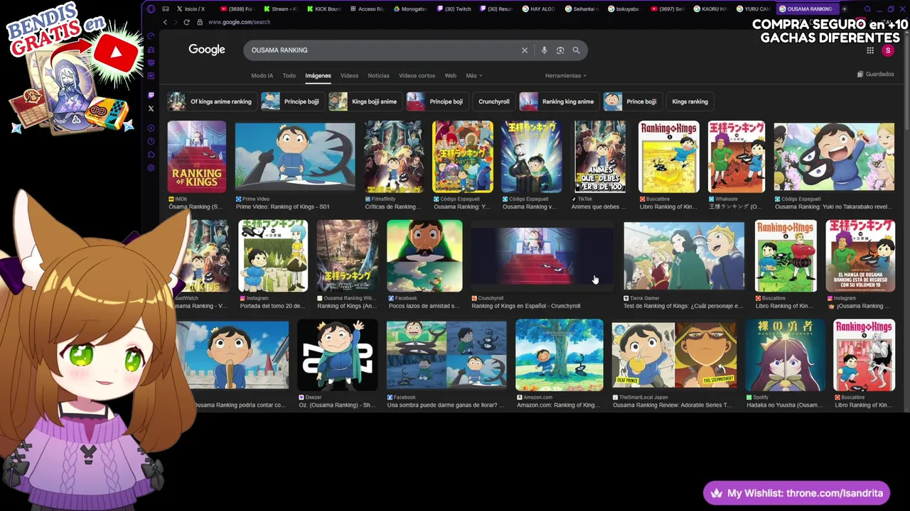Image resolution: width=910 pixels, height=511 pixels.
Task: Clear the search box with the X
Action: click(x=525, y=50)
